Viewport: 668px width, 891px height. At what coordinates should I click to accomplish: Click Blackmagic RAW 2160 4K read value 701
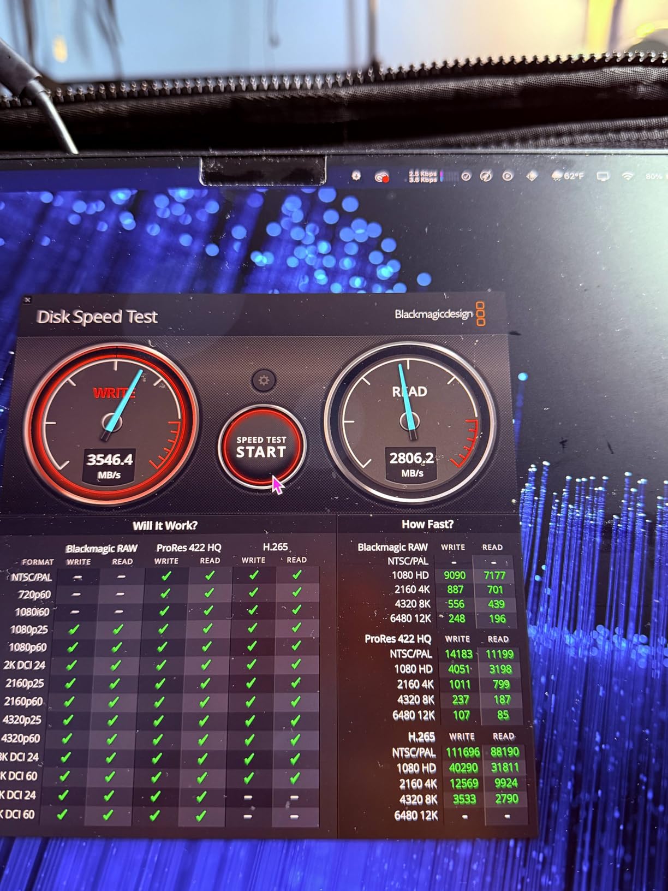click(x=495, y=590)
